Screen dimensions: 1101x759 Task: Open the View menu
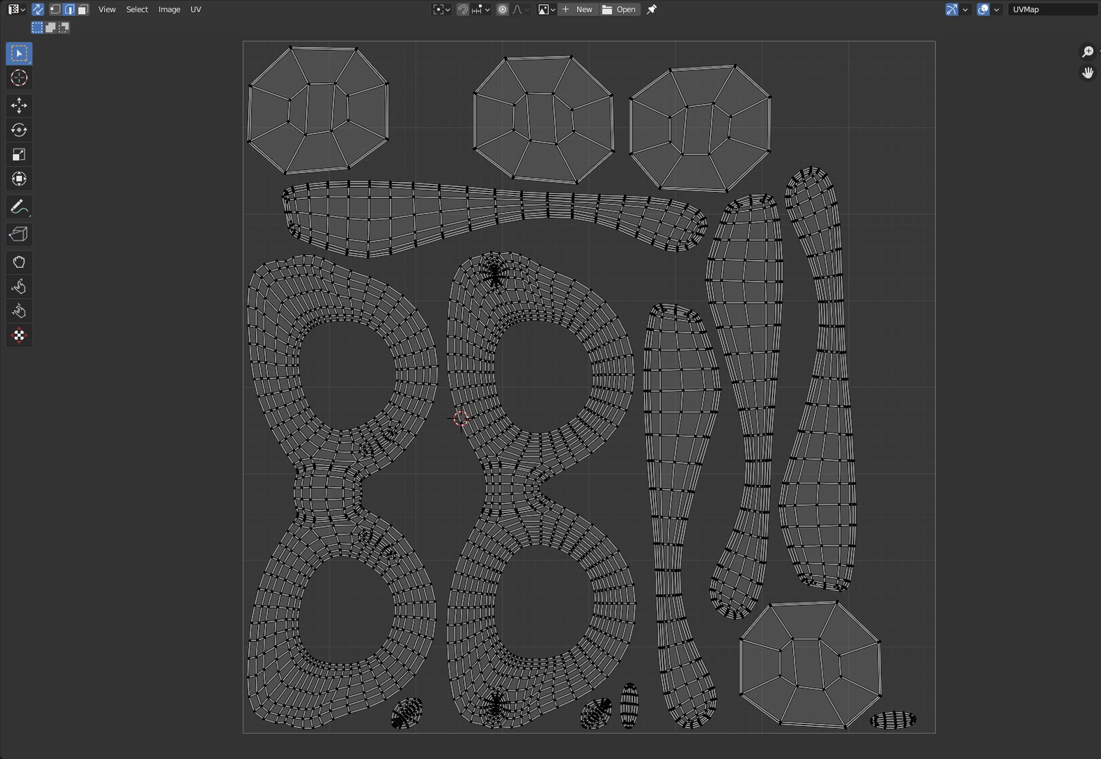click(x=107, y=9)
